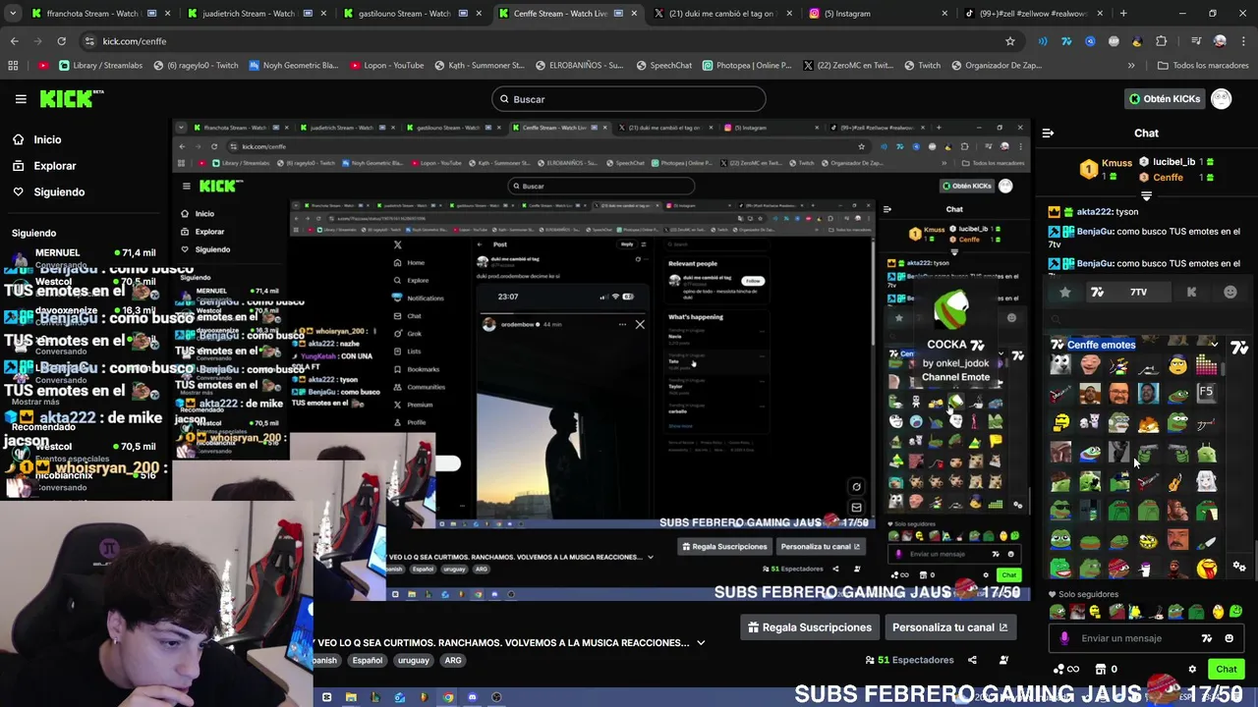Select the F5 key emote
This screenshot has height=707, width=1258.
pyautogui.click(x=1206, y=392)
